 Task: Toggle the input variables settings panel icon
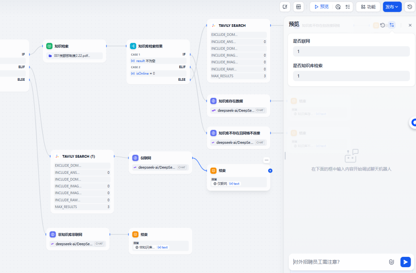392,25
